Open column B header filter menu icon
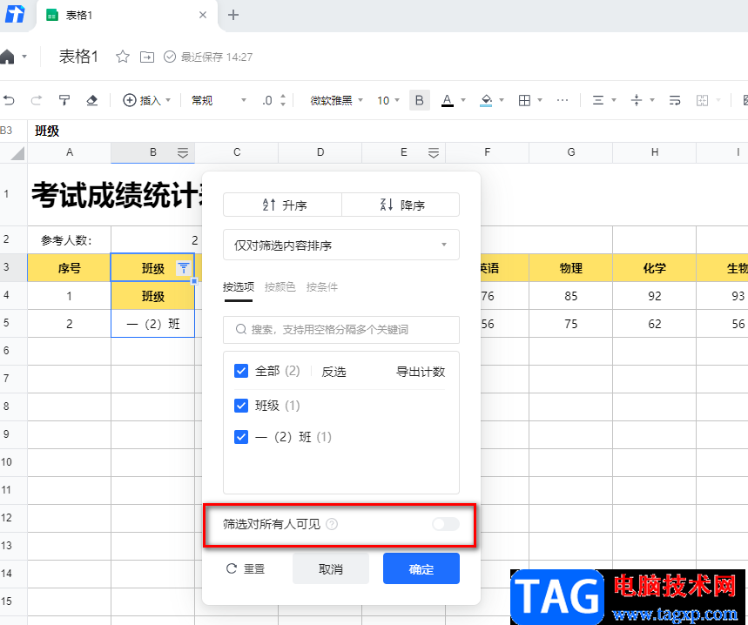Viewport: 748px width, 625px height. point(183,153)
